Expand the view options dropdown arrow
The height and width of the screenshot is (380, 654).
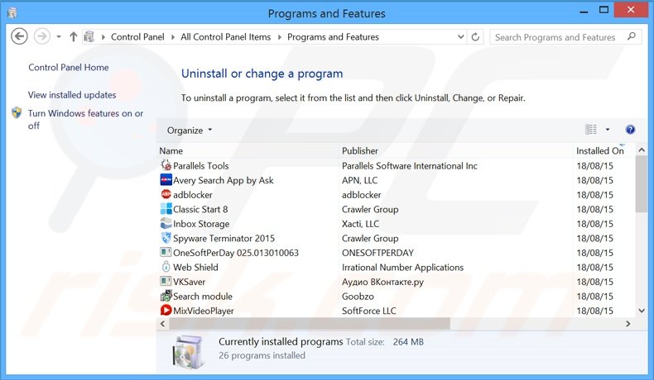608,130
